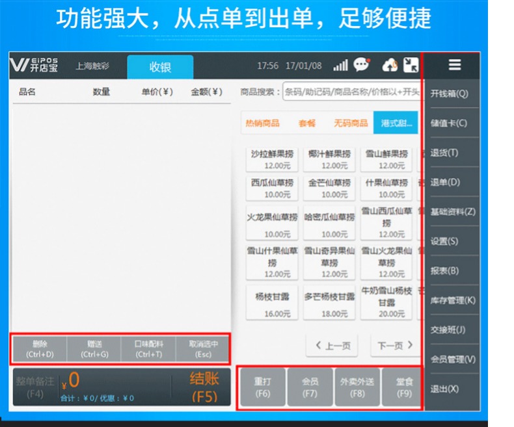The width and height of the screenshot is (514, 427).
Task: Select the 套餐 category tab
Action: pos(307,123)
